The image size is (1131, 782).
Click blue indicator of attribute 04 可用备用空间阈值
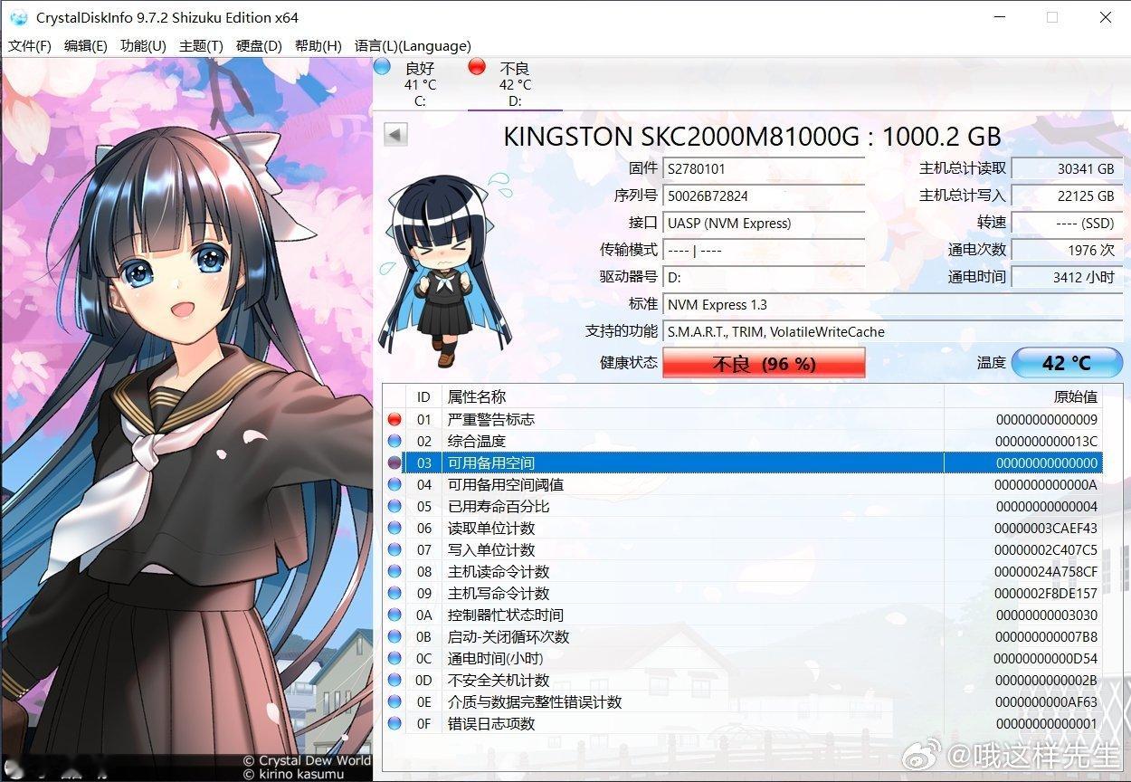[394, 484]
